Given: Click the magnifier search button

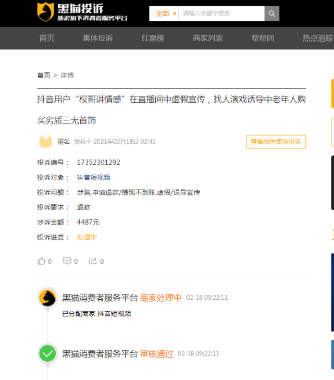Looking at the screenshot, I should (x=272, y=14).
